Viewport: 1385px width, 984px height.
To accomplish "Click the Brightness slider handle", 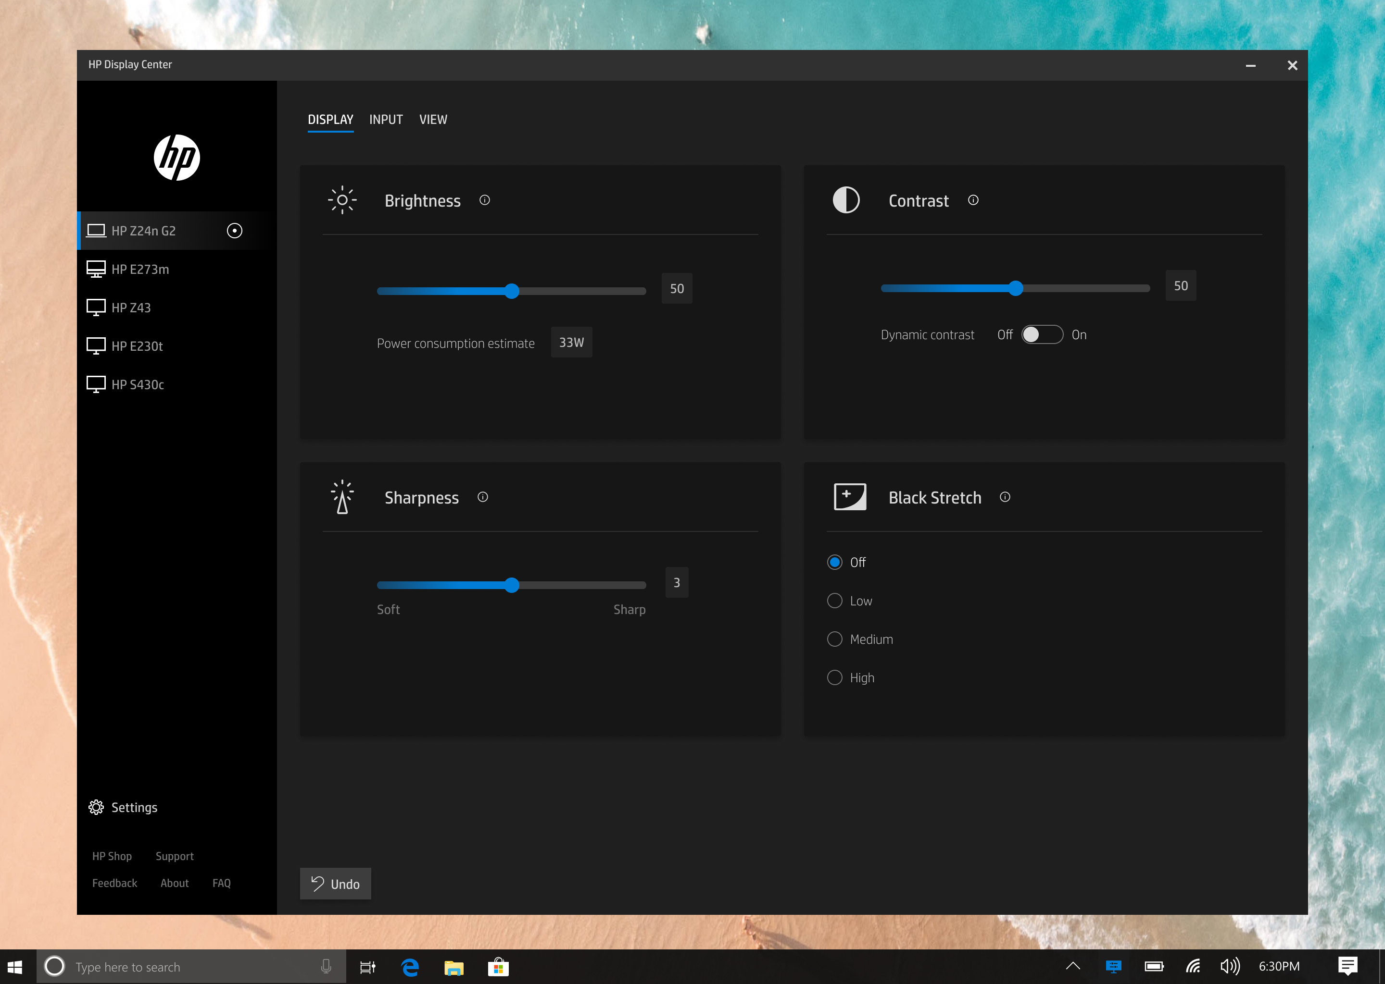I will click(x=512, y=291).
